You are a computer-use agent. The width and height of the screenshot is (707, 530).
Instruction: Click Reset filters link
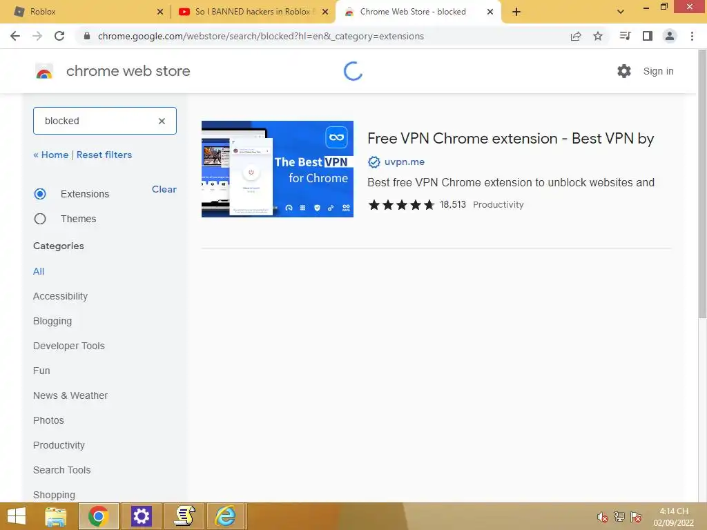click(x=104, y=155)
